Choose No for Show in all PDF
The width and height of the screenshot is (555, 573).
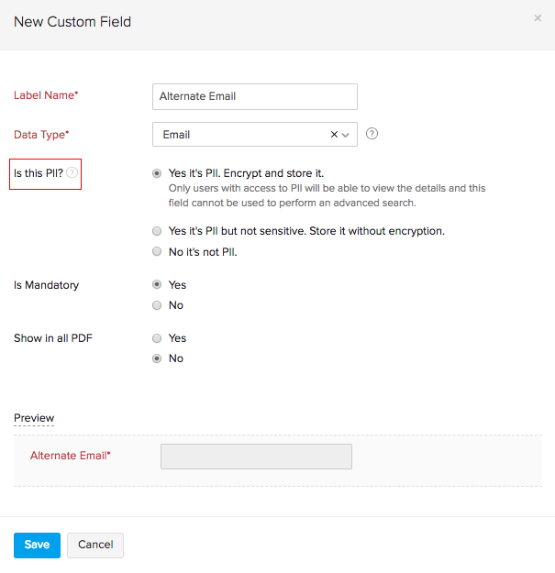coord(157,358)
